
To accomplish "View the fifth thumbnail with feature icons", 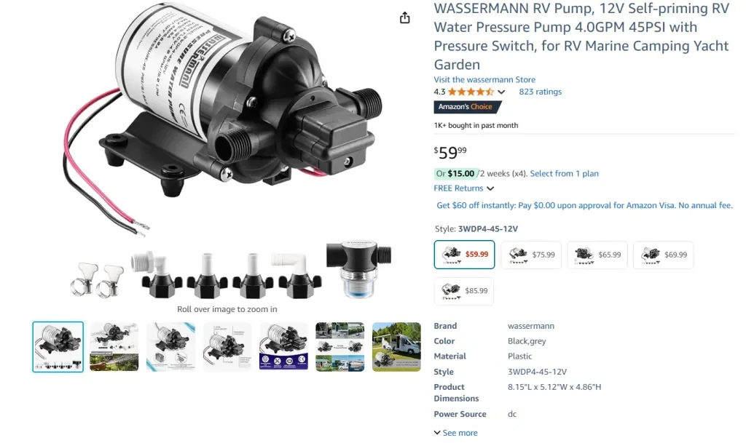I will coord(283,347).
